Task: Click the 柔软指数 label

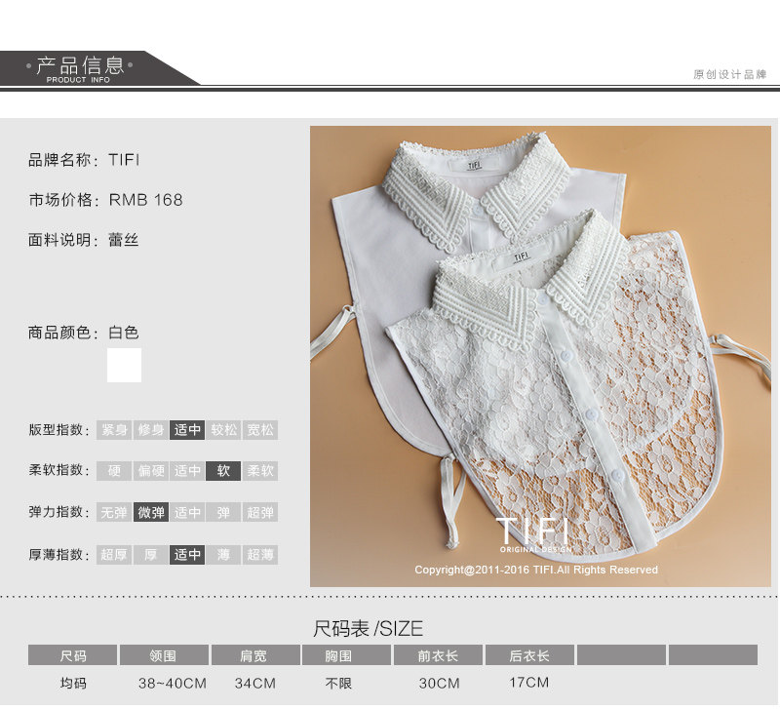Action: click(x=58, y=470)
